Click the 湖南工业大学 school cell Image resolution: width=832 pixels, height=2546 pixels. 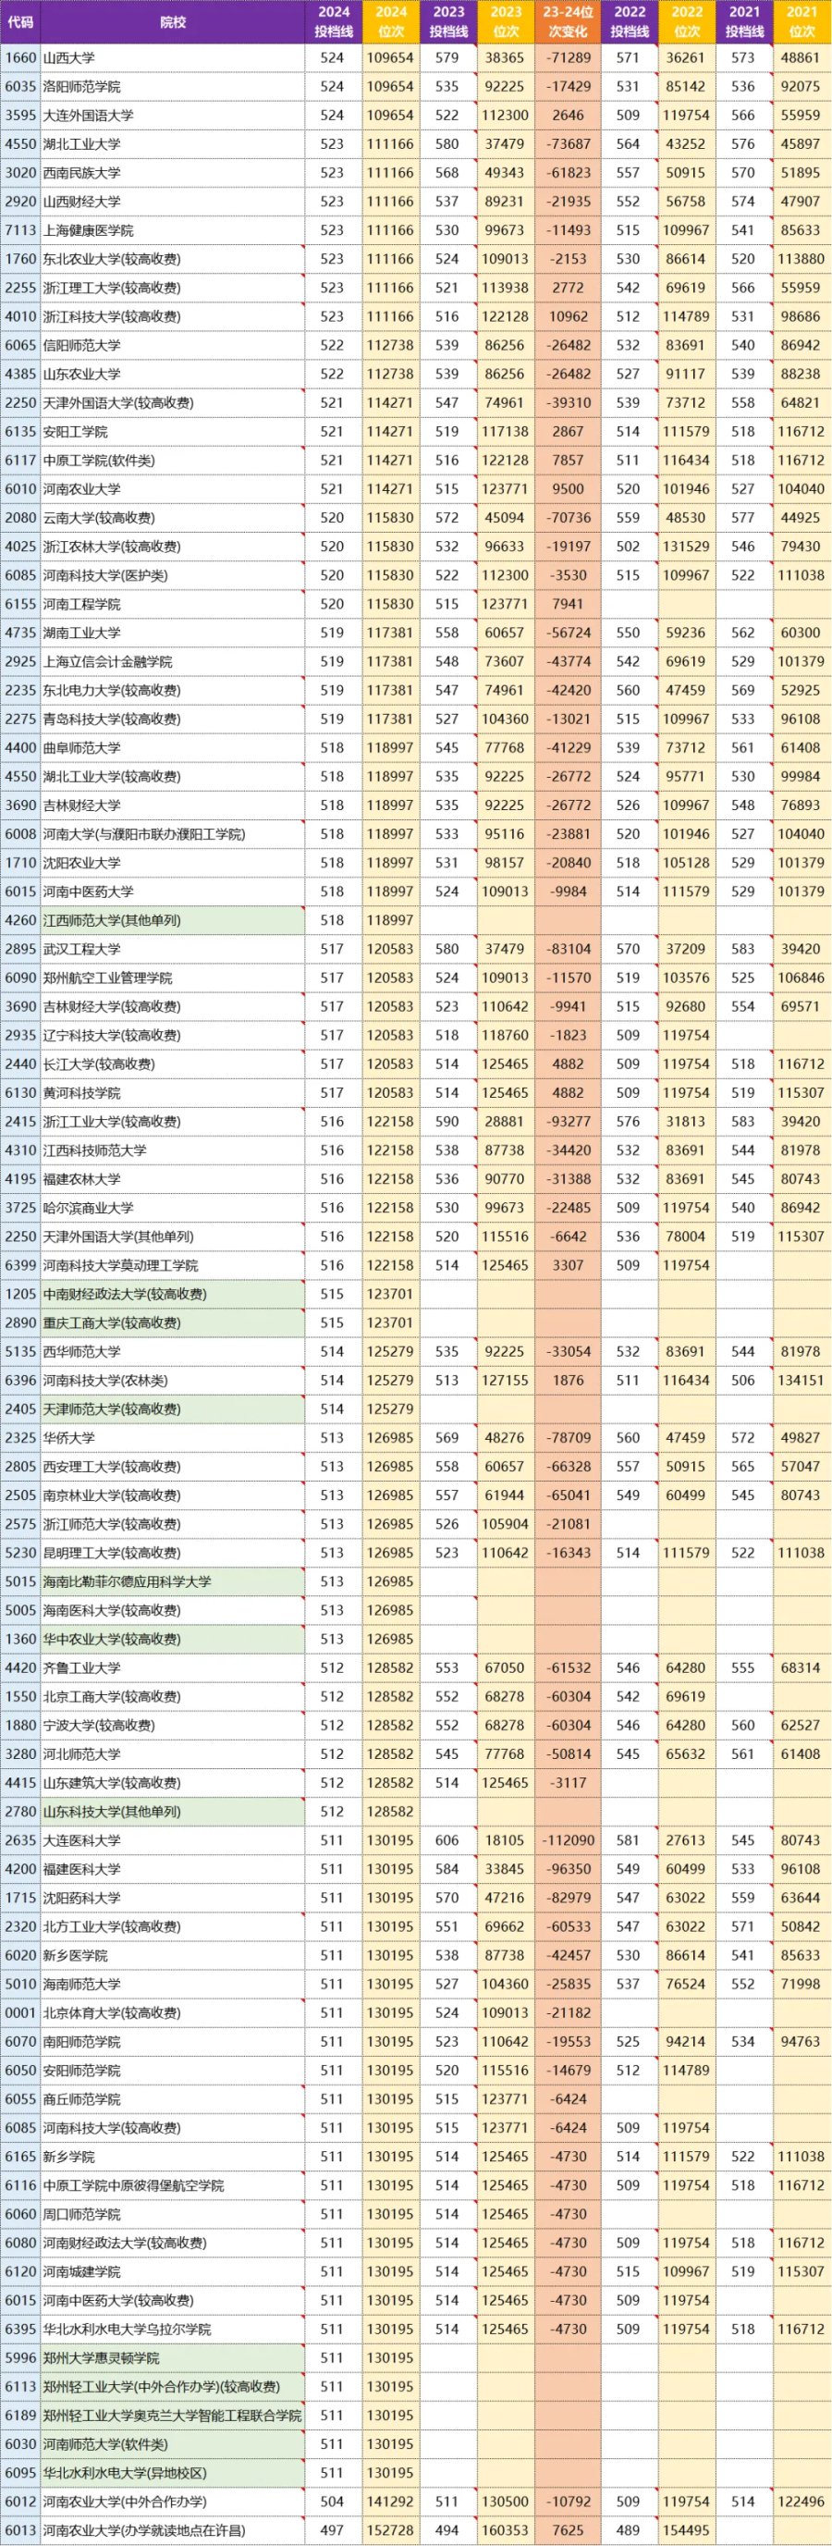(x=172, y=633)
